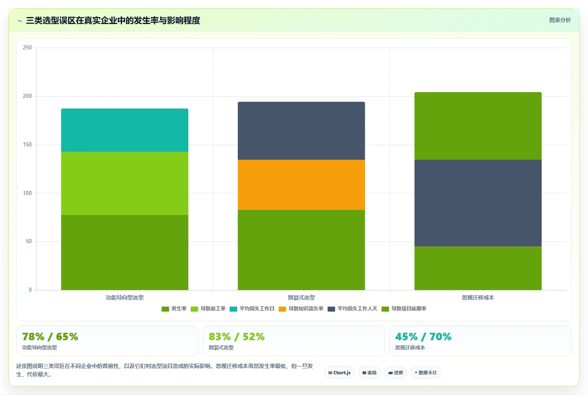Click the description paragraph starting 这张图说明三类误区
Image resolution: width=588 pixels, height=395 pixels.
pos(165,370)
